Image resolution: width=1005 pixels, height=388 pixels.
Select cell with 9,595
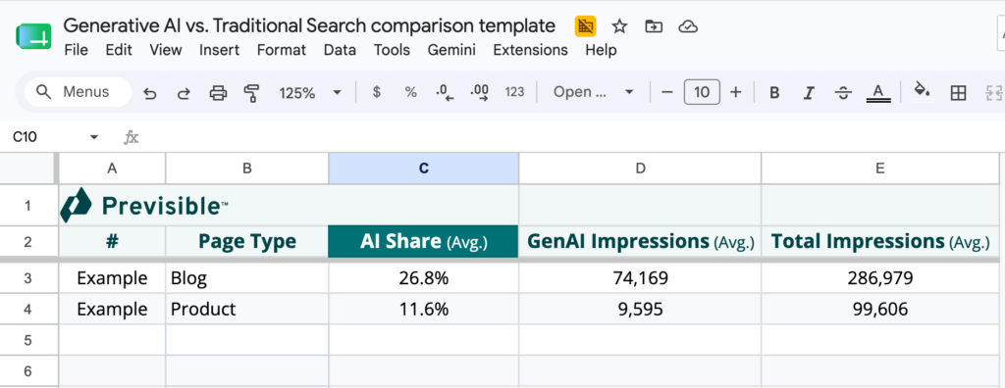640,310
